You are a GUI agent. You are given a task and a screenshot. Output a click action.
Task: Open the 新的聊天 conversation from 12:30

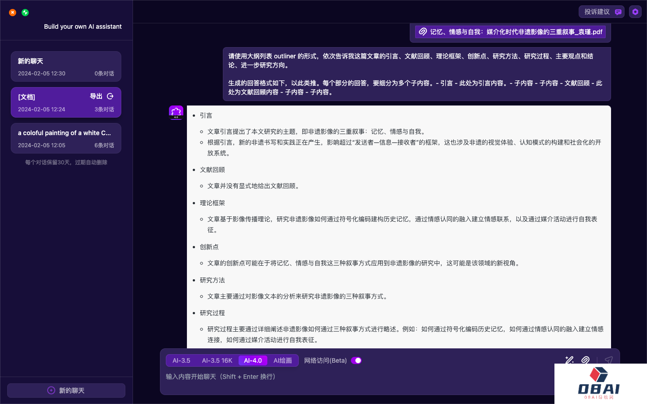66,66
